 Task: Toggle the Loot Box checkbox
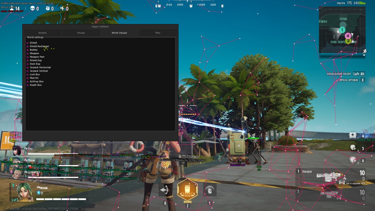pyautogui.click(x=28, y=75)
